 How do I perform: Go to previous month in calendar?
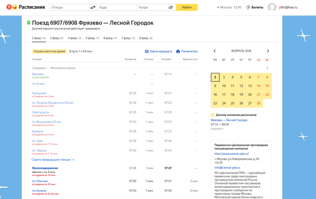click(x=215, y=51)
